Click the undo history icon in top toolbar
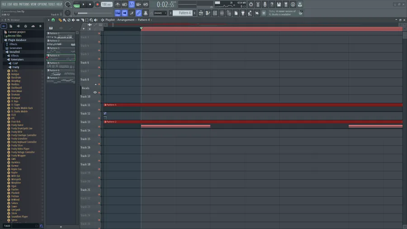The width and height of the screenshot is (407, 229). coord(251,5)
